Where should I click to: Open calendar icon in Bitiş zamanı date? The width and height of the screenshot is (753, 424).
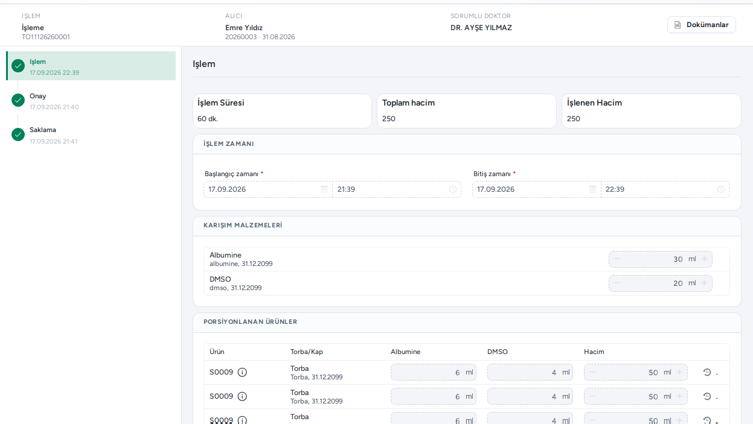[x=592, y=189]
